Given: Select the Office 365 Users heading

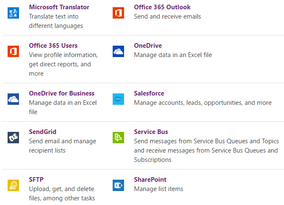Looking at the screenshot, I should [x=53, y=46].
